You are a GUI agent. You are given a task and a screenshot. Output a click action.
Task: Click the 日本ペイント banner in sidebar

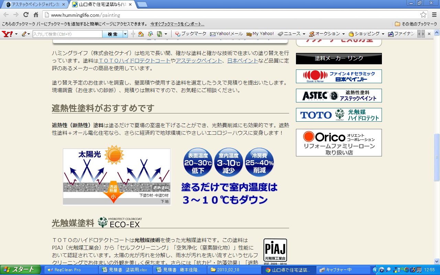coord(339,76)
